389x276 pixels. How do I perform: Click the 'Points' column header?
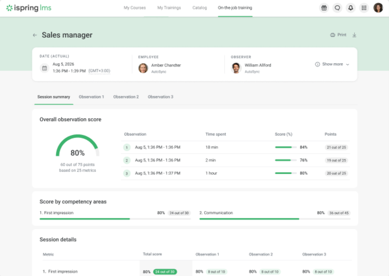click(331, 134)
